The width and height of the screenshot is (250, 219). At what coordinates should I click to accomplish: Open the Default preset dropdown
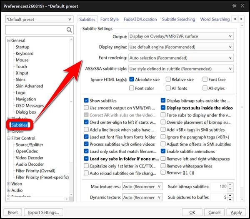tap(39, 20)
